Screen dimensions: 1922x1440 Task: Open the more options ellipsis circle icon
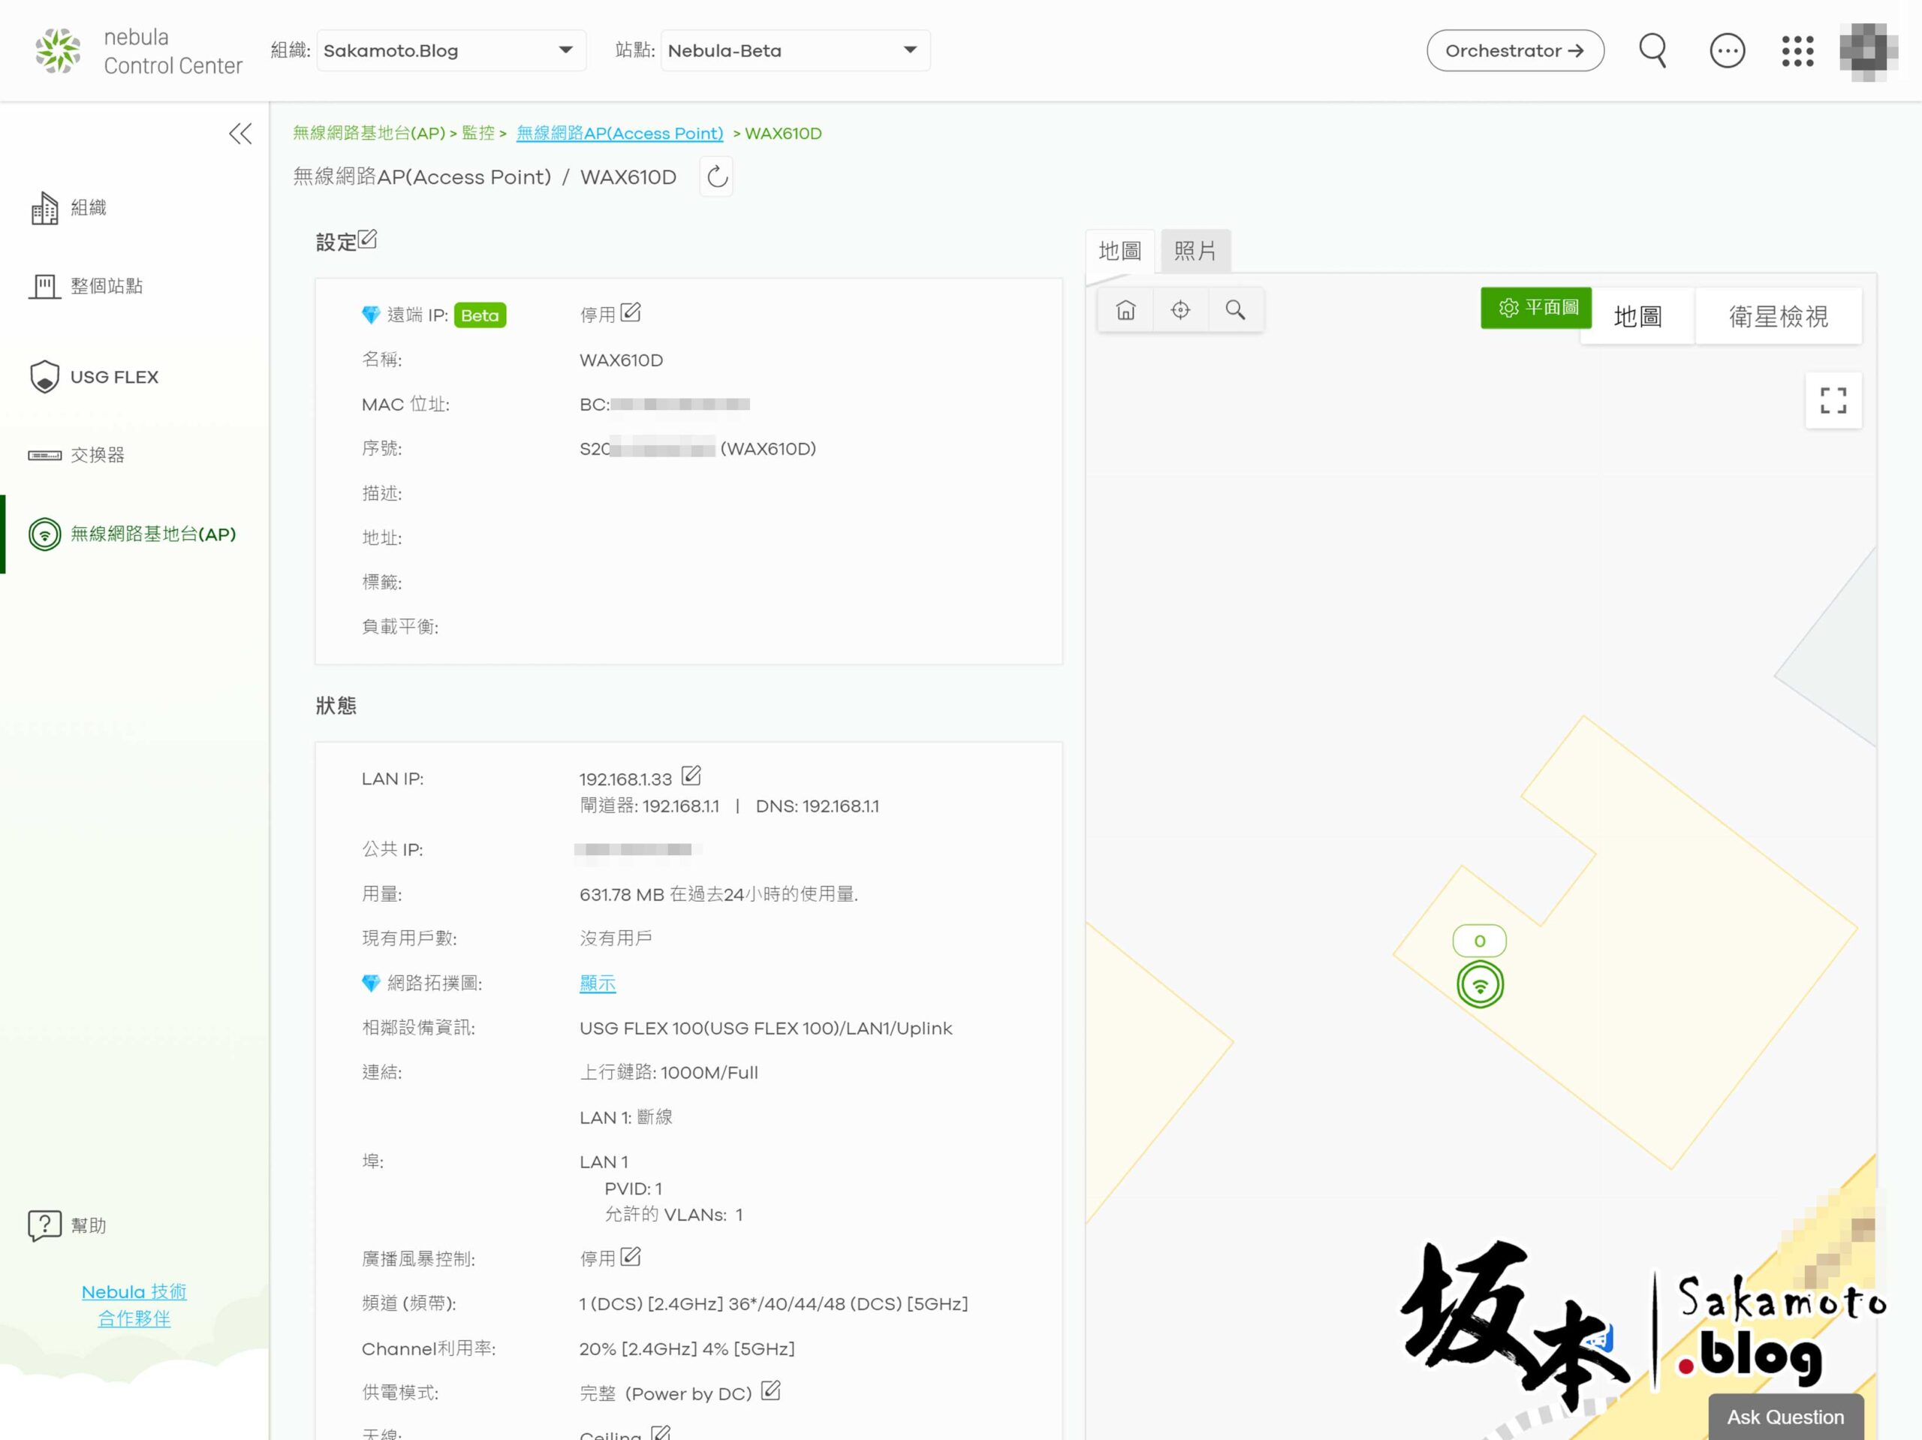[1727, 50]
